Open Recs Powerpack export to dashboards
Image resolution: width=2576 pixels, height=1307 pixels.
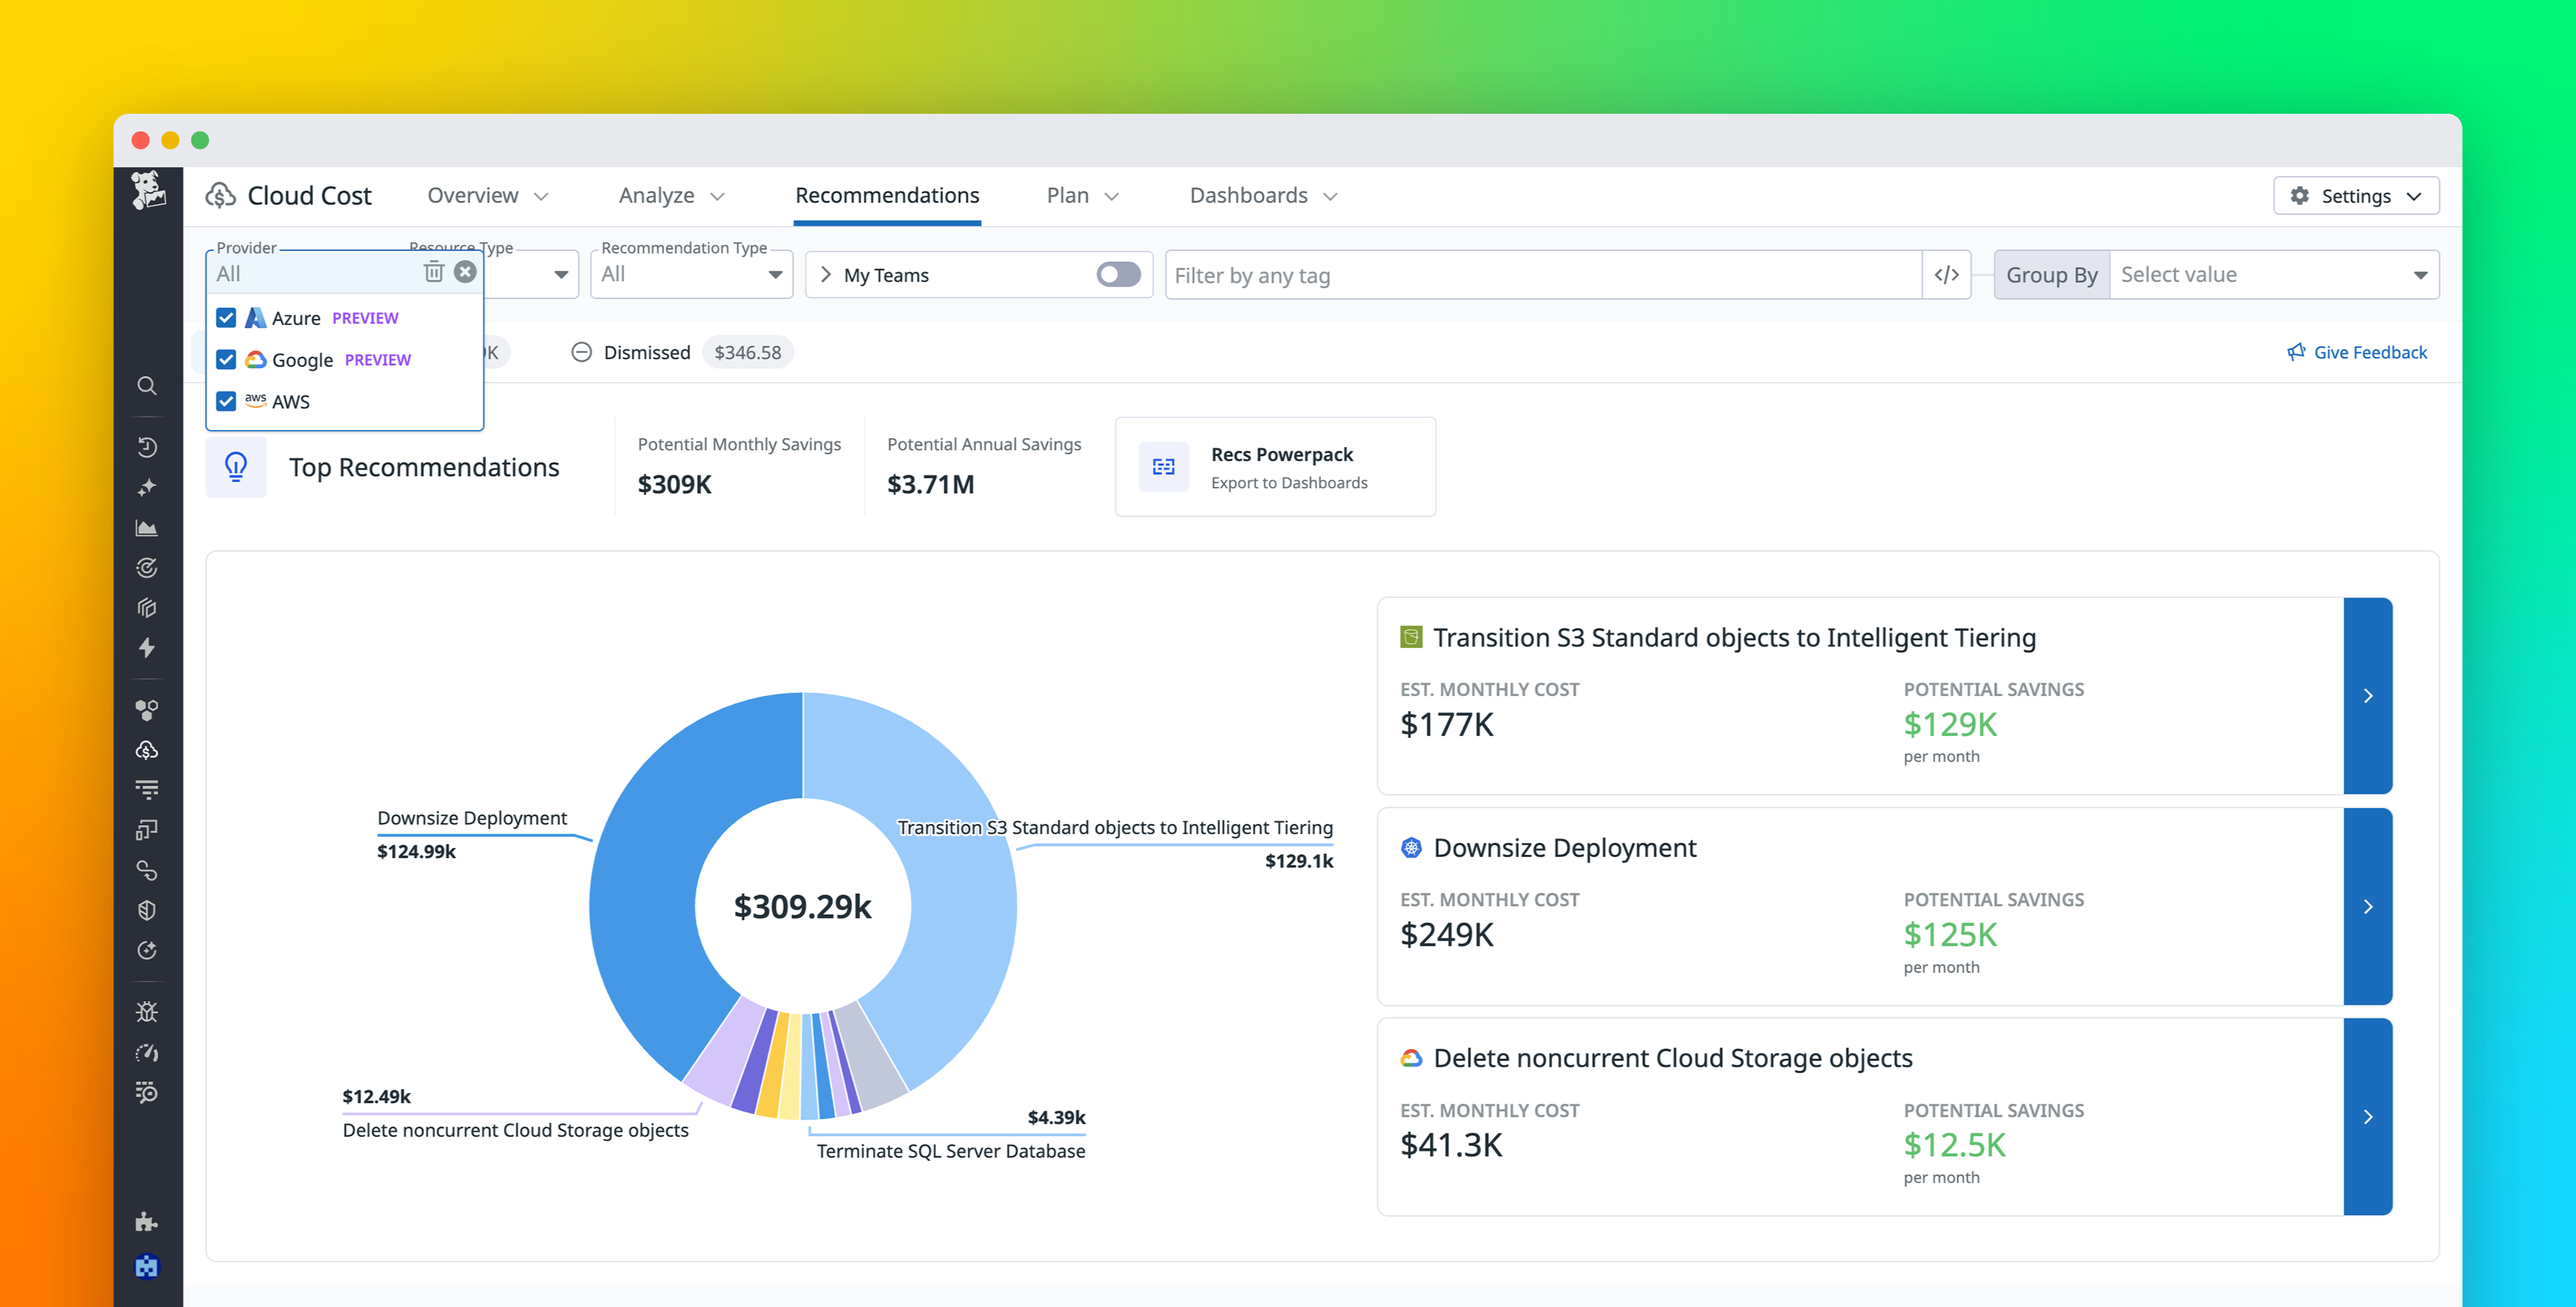[x=1275, y=467]
